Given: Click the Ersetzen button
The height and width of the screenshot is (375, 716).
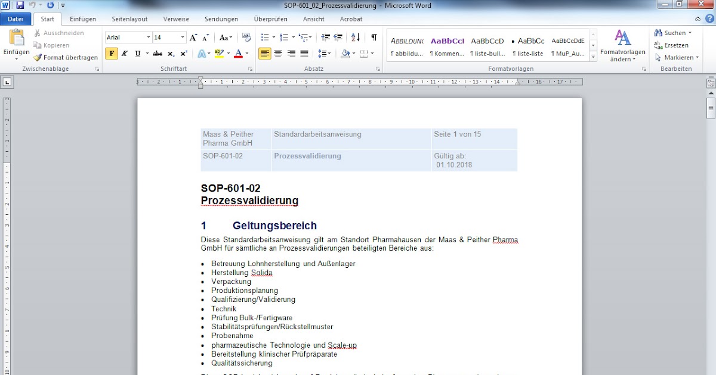Looking at the screenshot, I should [x=671, y=45].
